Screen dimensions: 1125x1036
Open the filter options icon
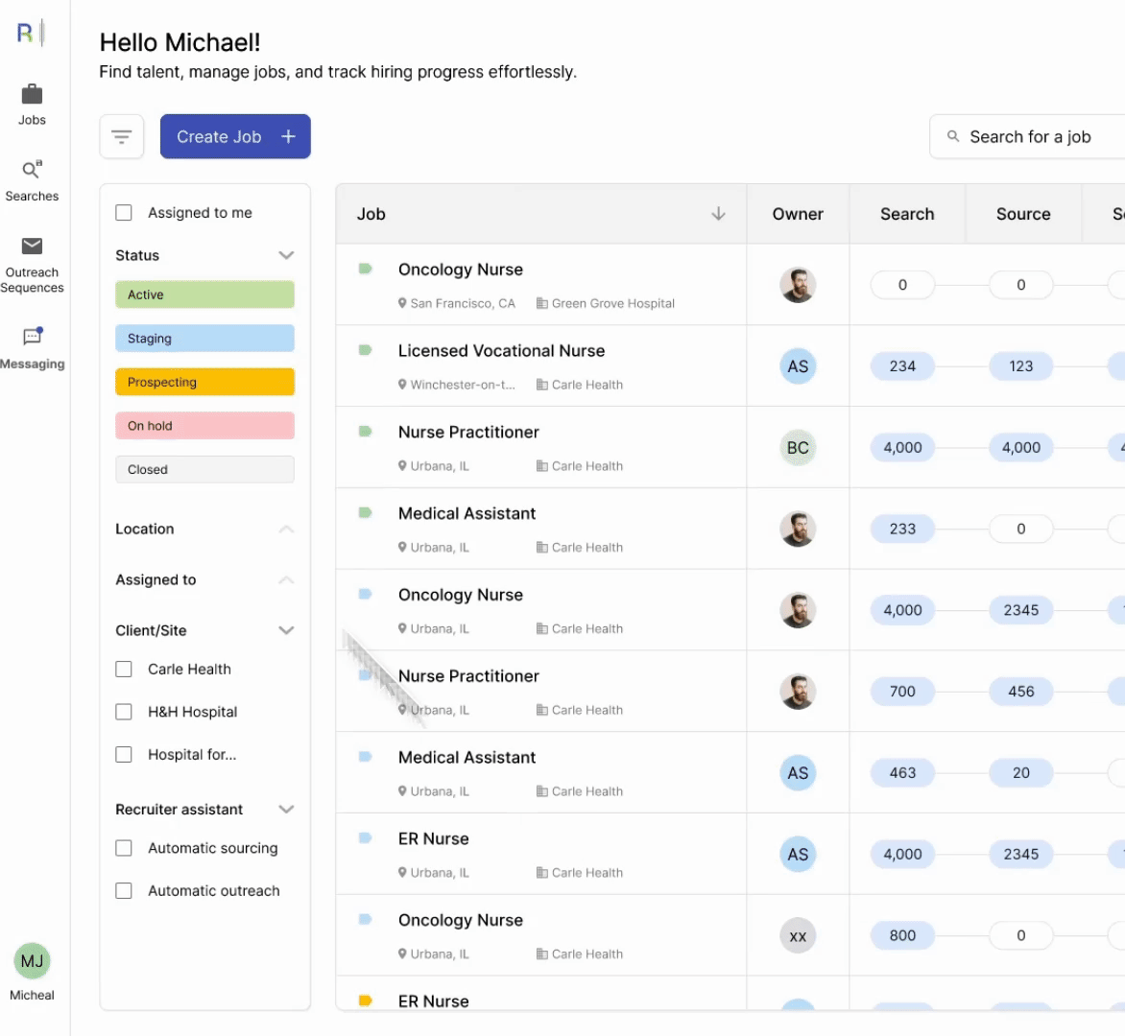pos(122,136)
